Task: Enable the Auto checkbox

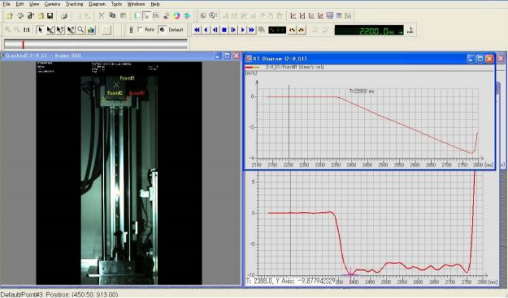Action: tap(141, 30)
